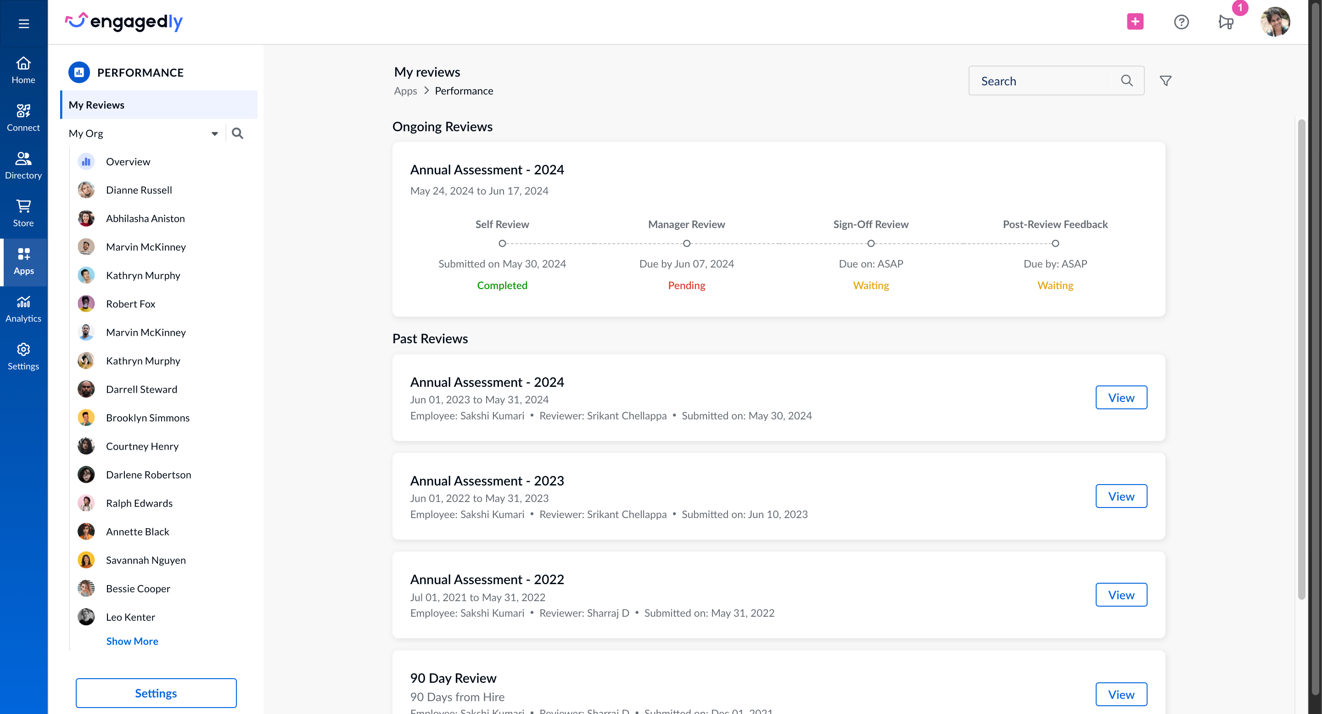This screenshot has width=1322, height=714.
Task: Click the filter funnel icon
Action: (1165, 80)
